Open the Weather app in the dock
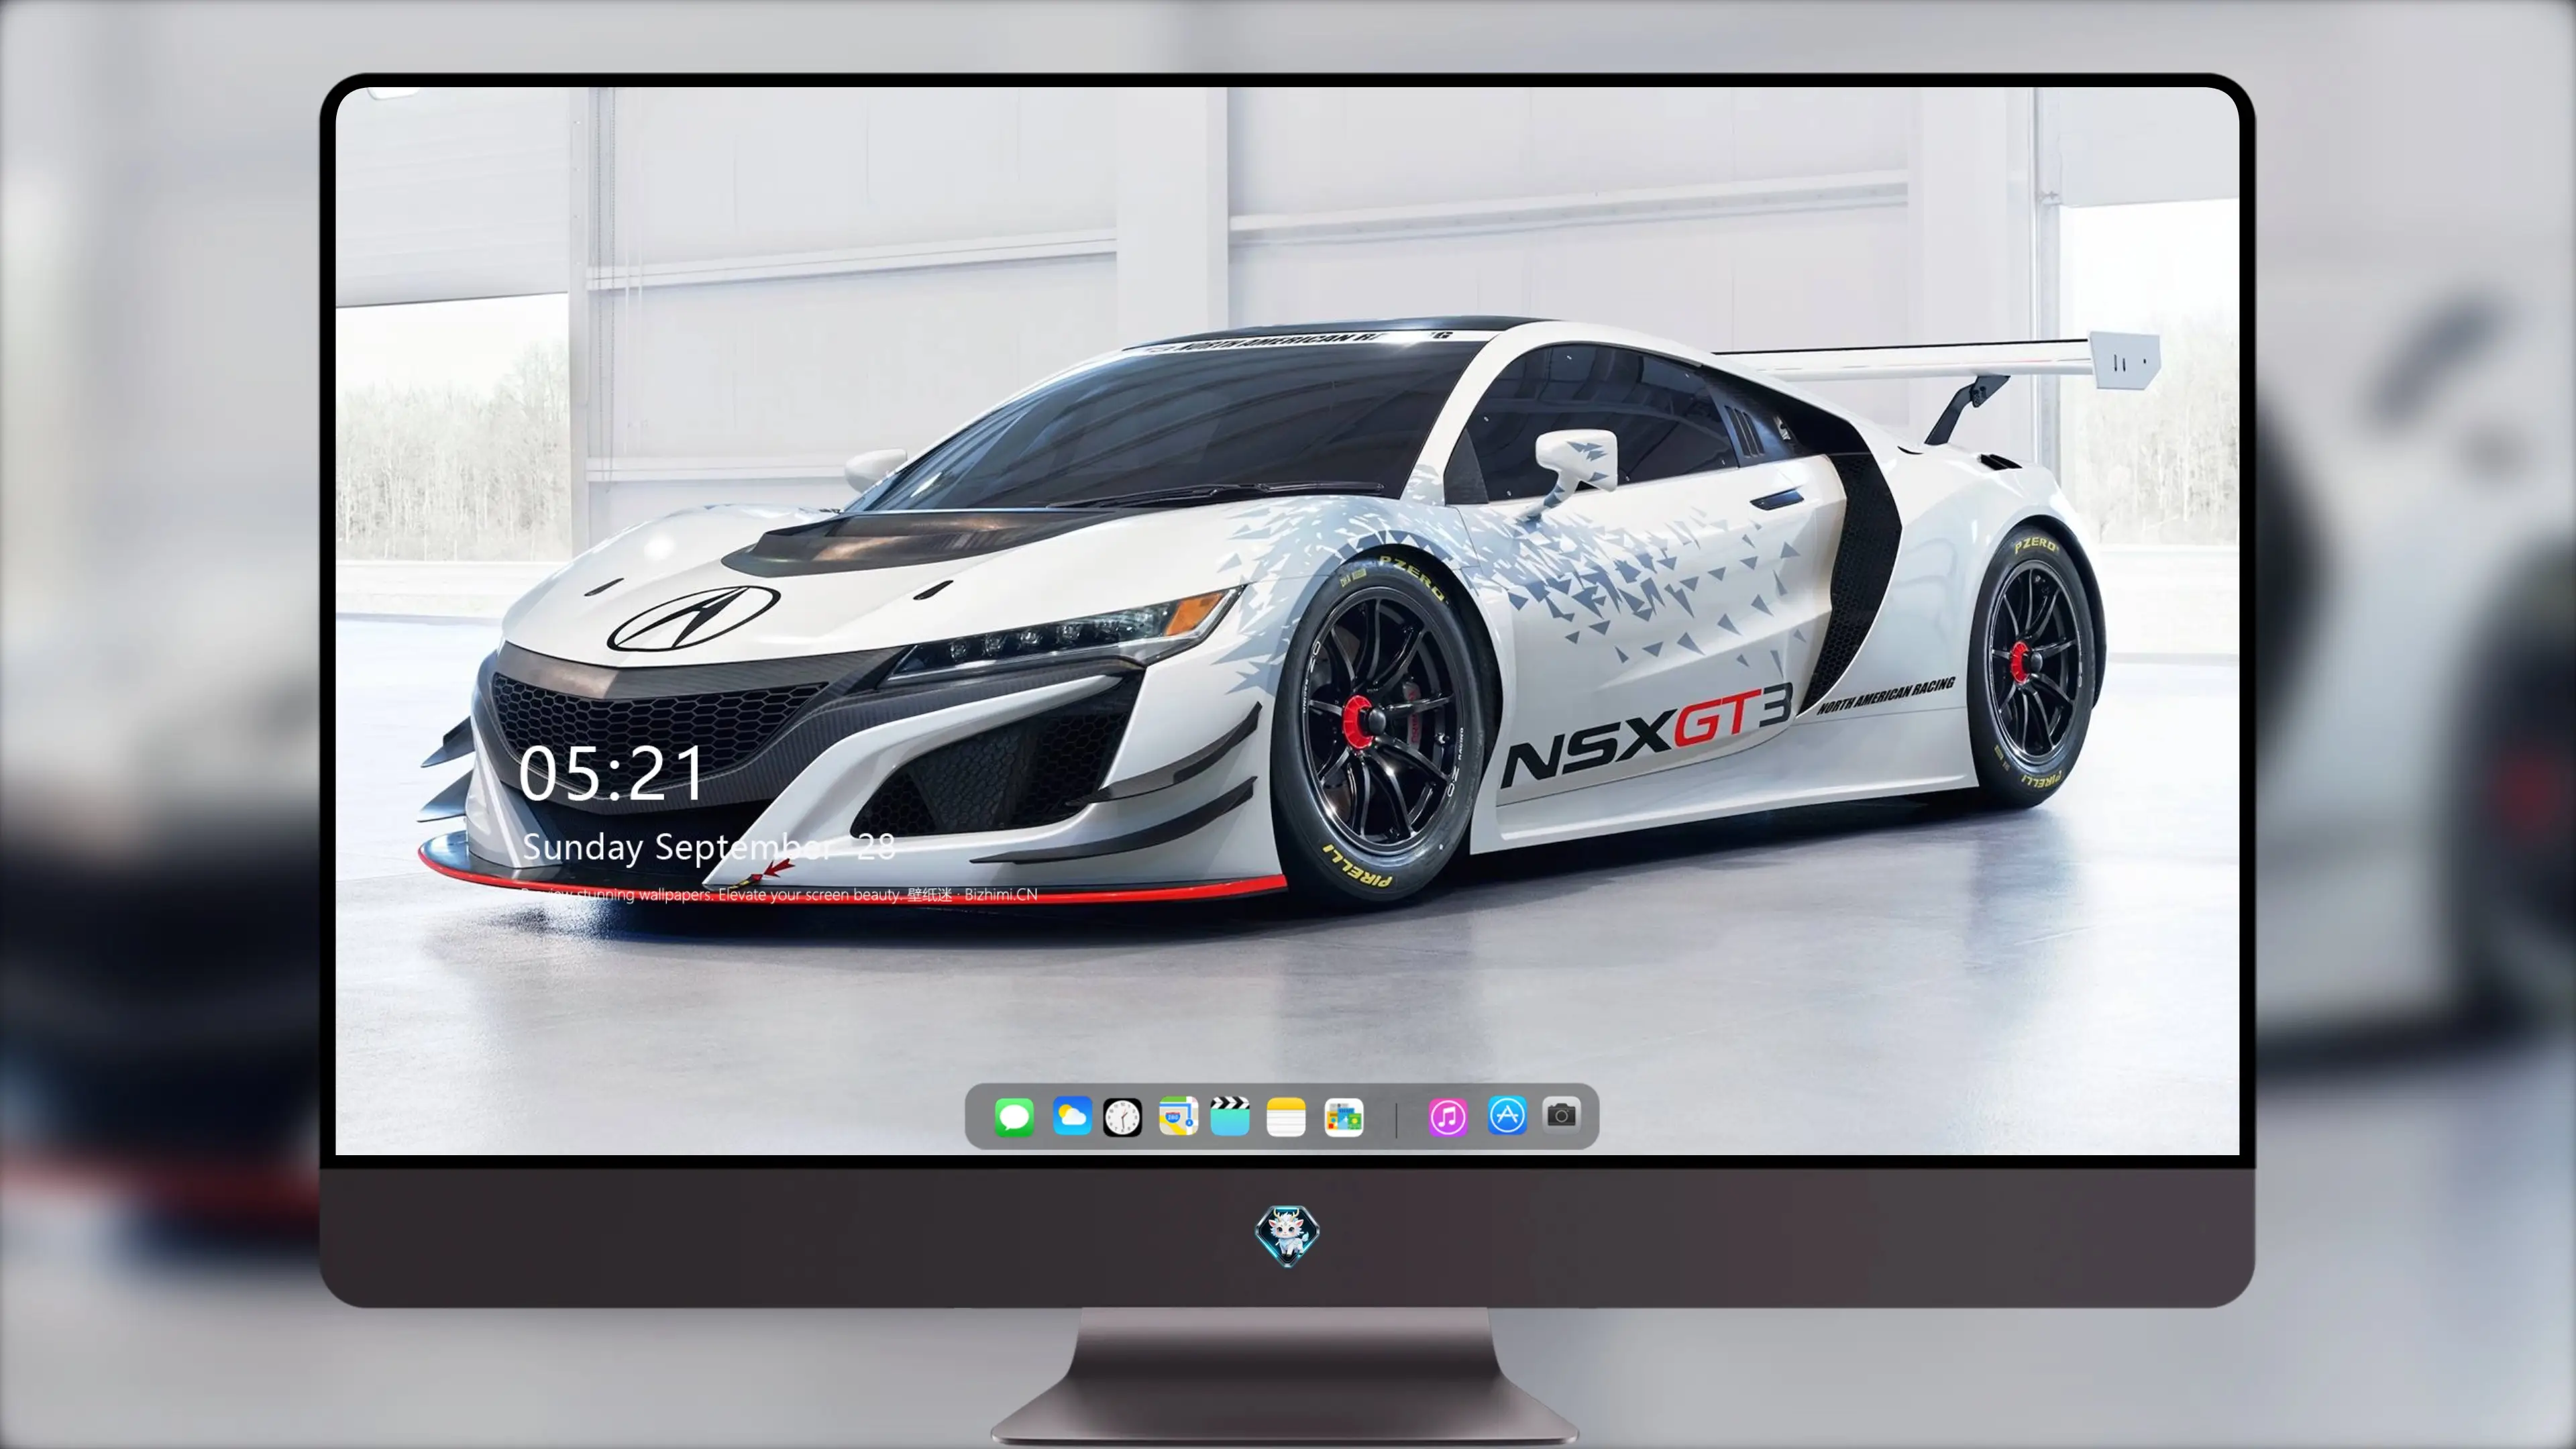Image resolution: width=2576 pixels, height=1449 pixels. 1072,1117
